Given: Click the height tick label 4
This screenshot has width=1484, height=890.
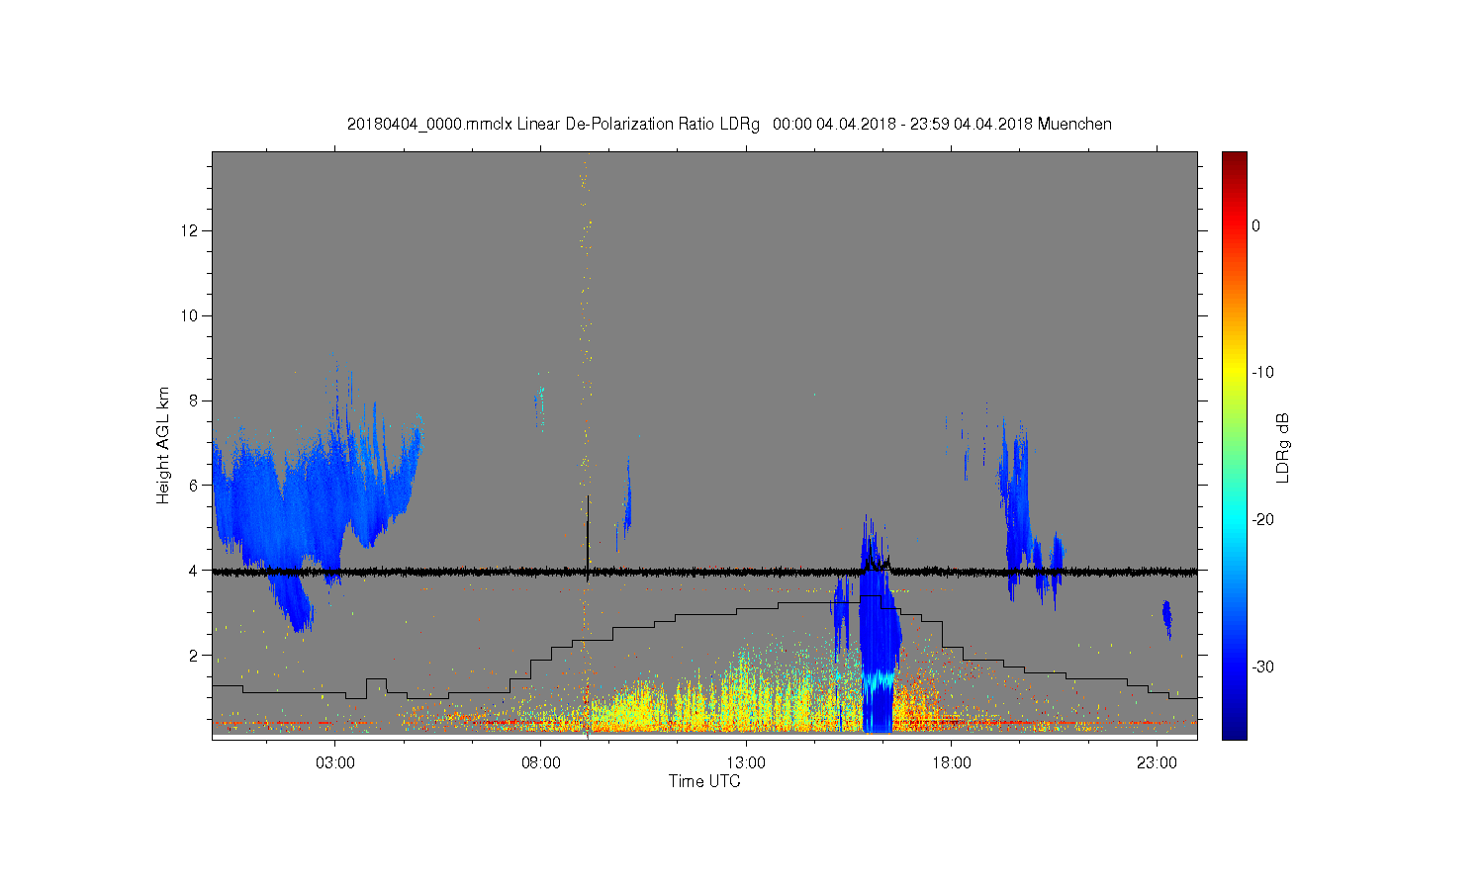Looking at the screenshot, I should pyautogui.click(x=195, y=571).
